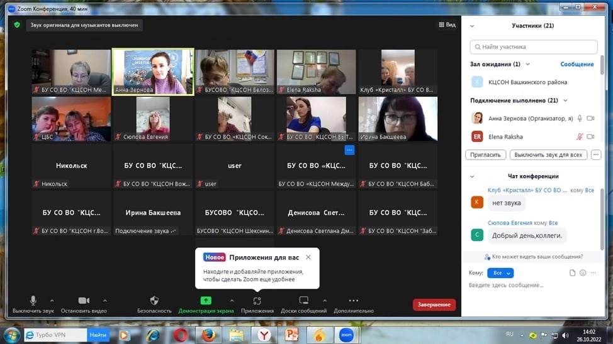The height and width of the screenshot is (344, 613).
Task: Click the red Завершение button
Action: pyautogui.click(x=434, y=304)
